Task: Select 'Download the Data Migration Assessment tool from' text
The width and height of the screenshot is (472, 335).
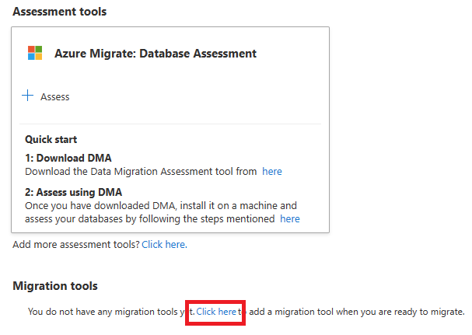Action: tap(141, 171)
